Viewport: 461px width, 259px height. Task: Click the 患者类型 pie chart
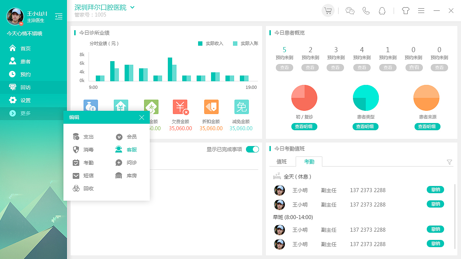pos(366,98)
